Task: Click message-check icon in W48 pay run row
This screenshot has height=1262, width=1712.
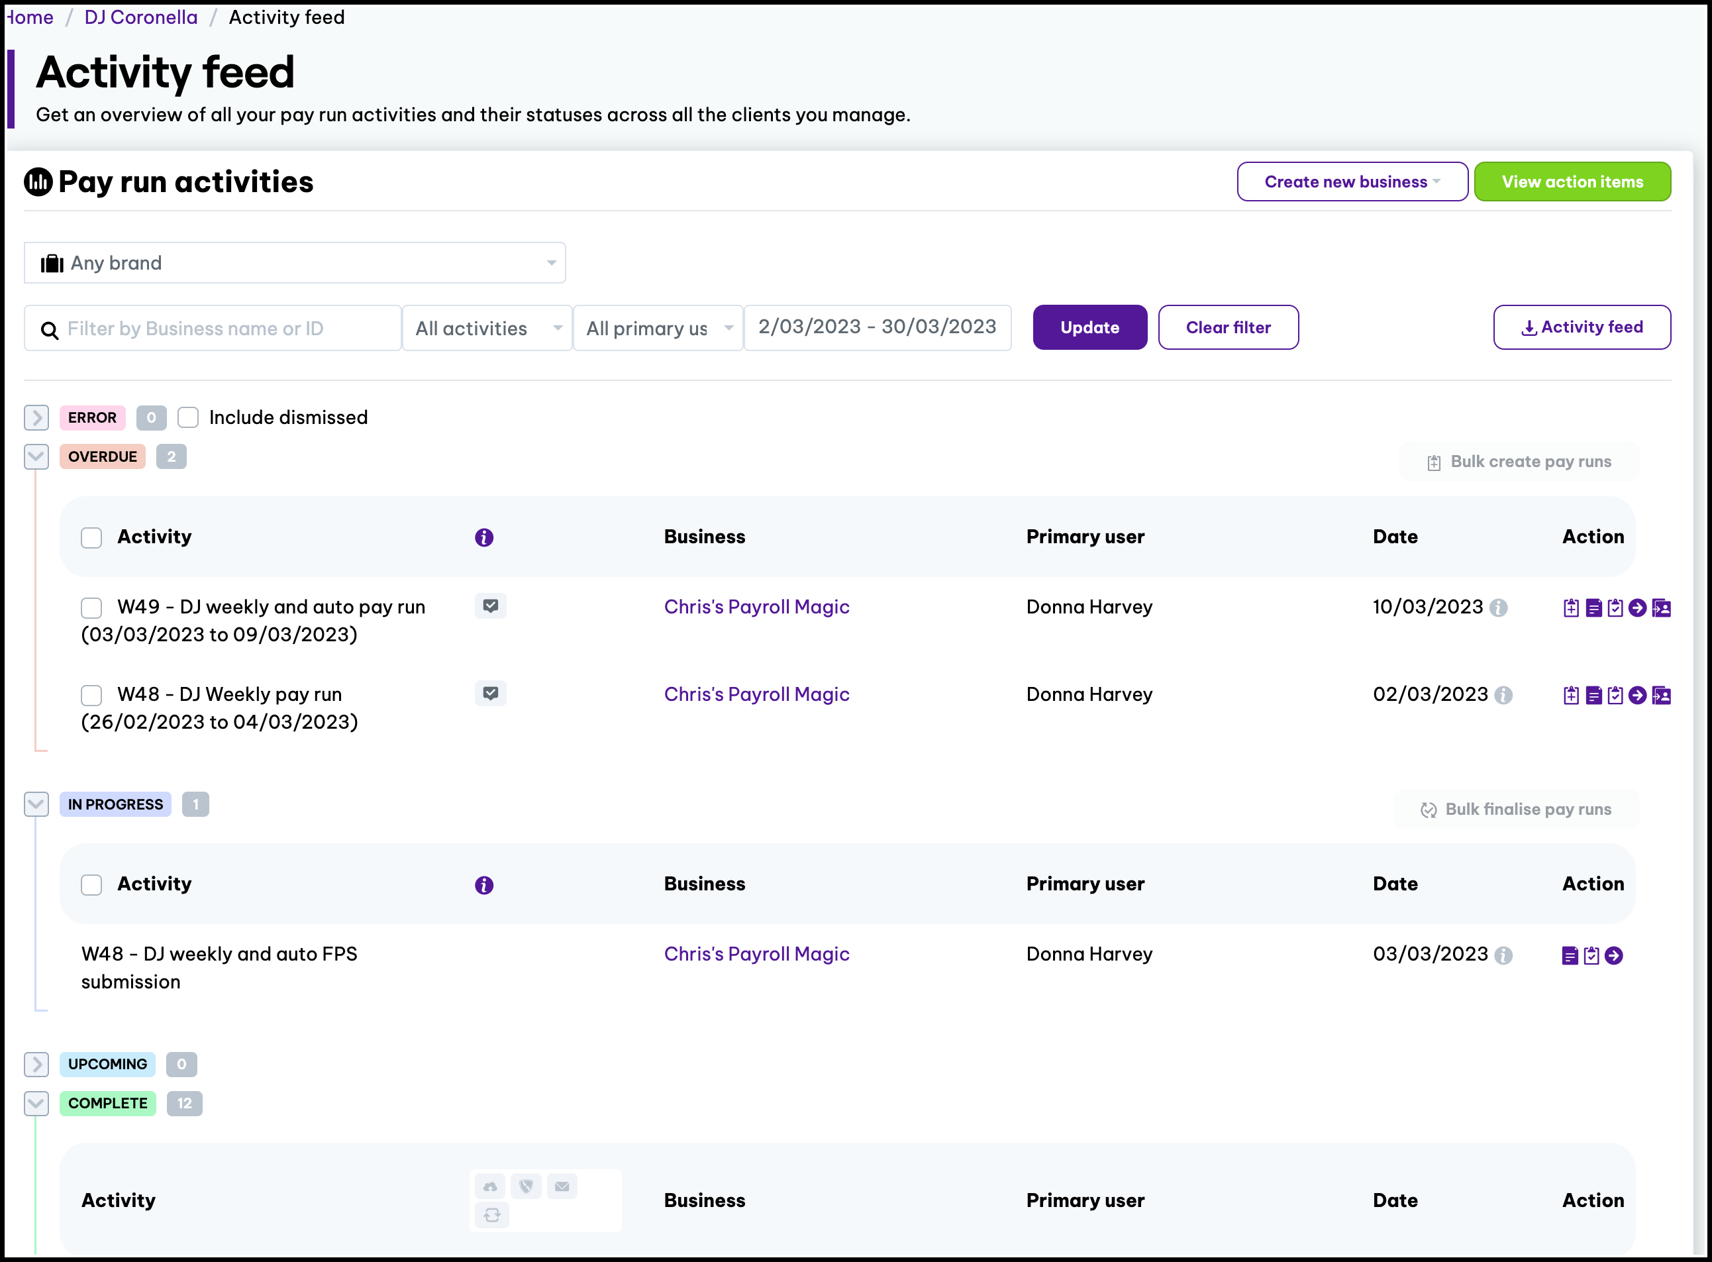Action: tap(490, 693)
